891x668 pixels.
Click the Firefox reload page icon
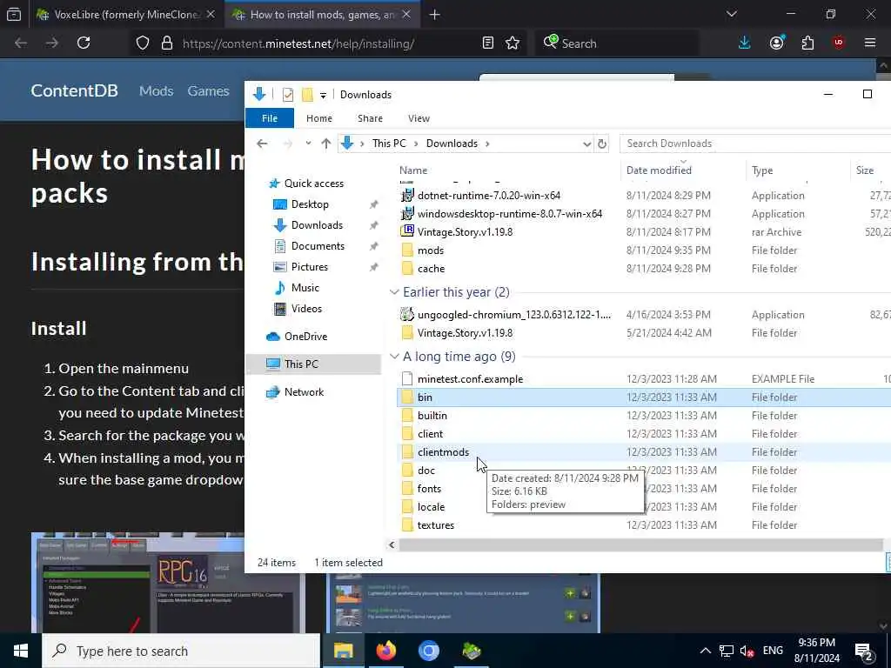click(84, 43)
